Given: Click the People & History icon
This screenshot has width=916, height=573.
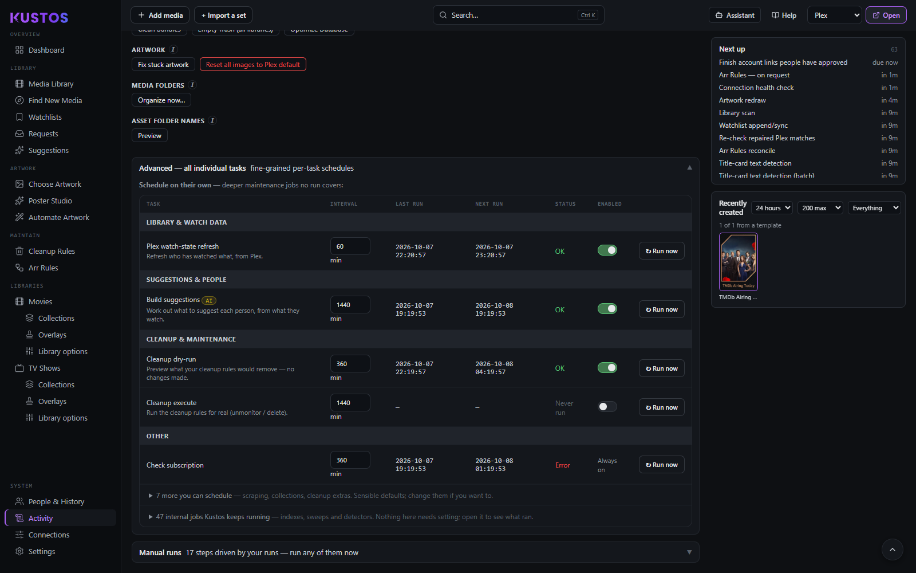Looking at the screenshot, I should pyautogui.click(x=19, y=501).
